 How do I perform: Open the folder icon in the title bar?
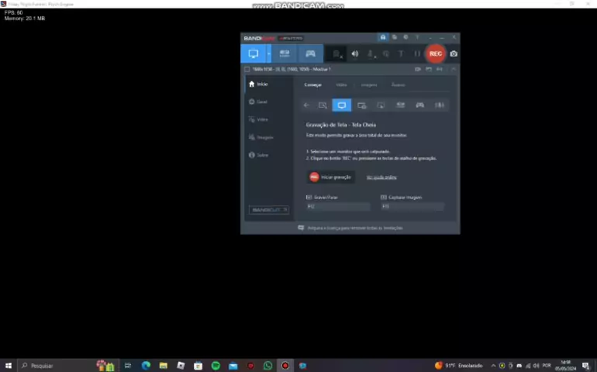tap(395, 37)
